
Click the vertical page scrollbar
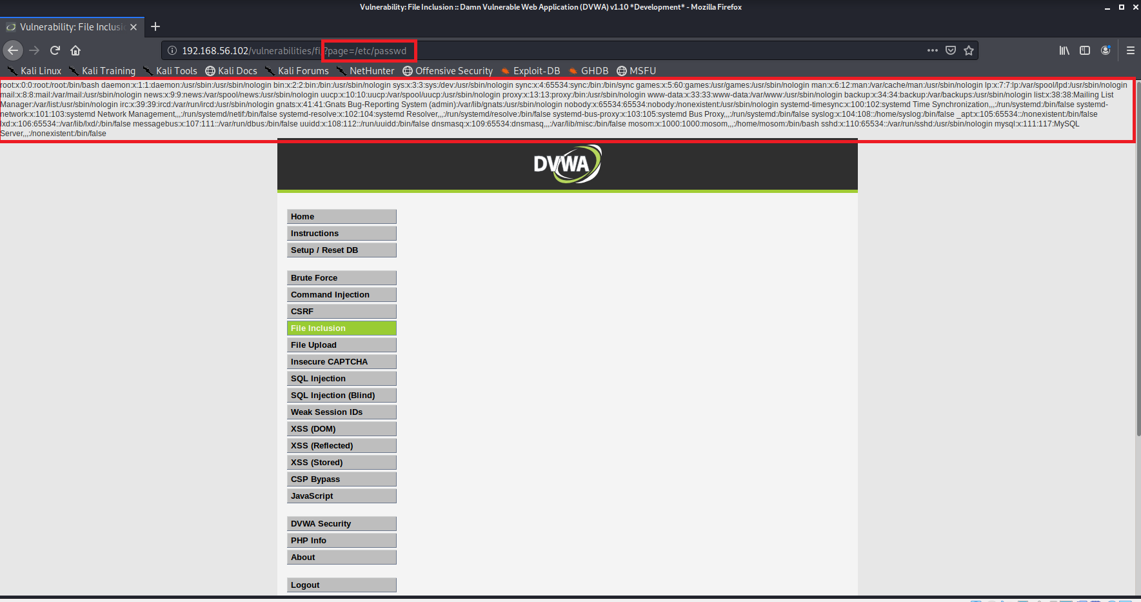tap(1138, 258)
